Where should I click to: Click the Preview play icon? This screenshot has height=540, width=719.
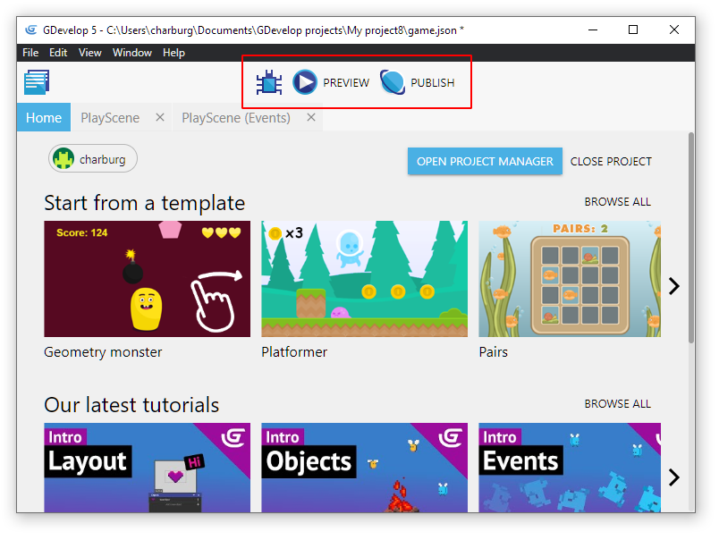click(x=305, y=83)
